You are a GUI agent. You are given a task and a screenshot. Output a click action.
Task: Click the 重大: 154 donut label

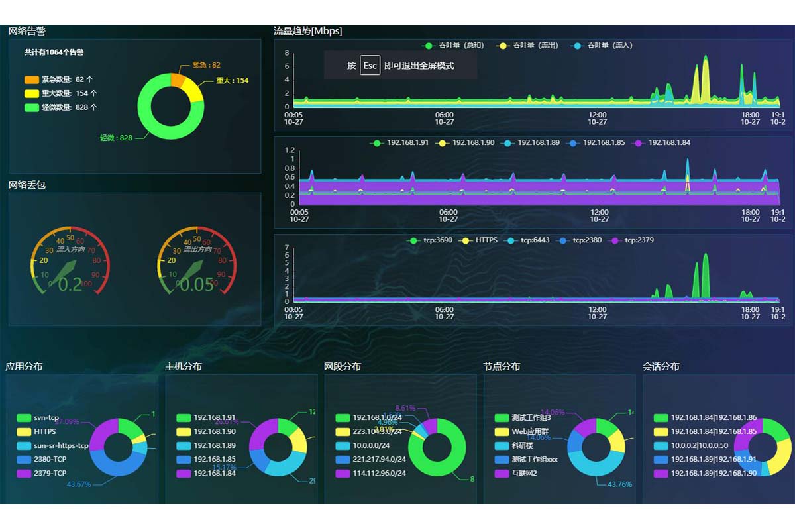[232, 81]
